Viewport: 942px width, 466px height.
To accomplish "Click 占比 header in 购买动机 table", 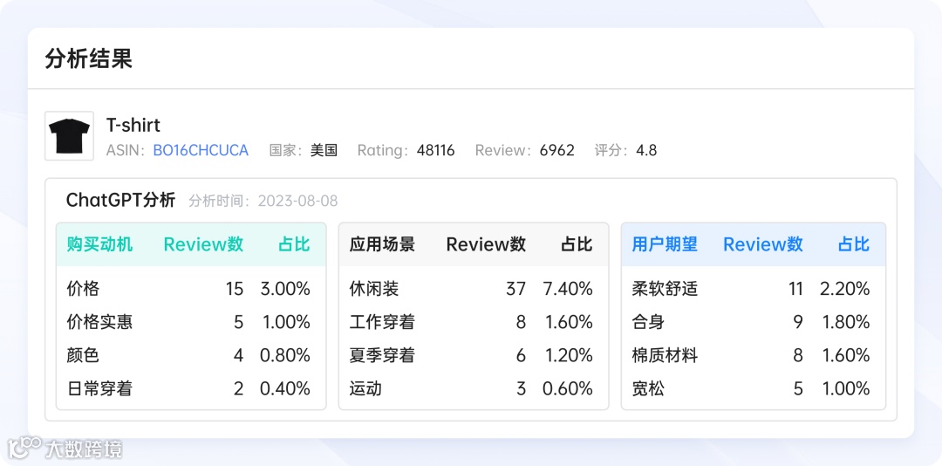I will 295,244.
